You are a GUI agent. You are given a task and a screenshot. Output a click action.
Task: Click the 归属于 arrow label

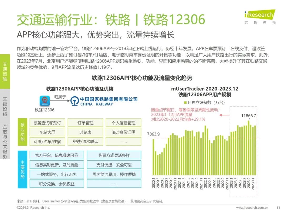[x=60, y=97]
